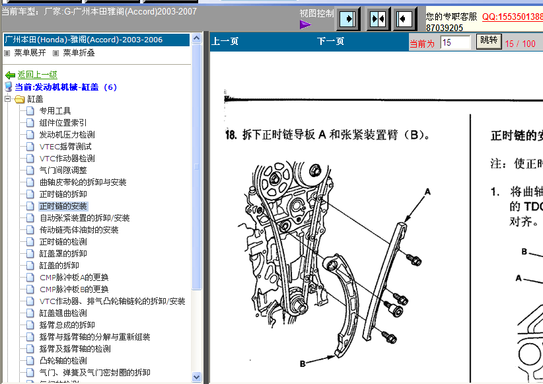Click 菜单展开 to expand menu
Screen dimensions: 543x384
30,53
